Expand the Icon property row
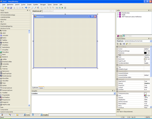The width and height of the screenshot is (152, 119). click(117, 96)
